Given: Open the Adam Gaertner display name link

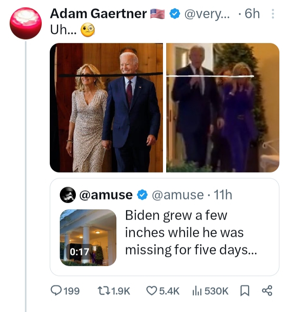Looking at the screenshot, I should tap(98, 14).
